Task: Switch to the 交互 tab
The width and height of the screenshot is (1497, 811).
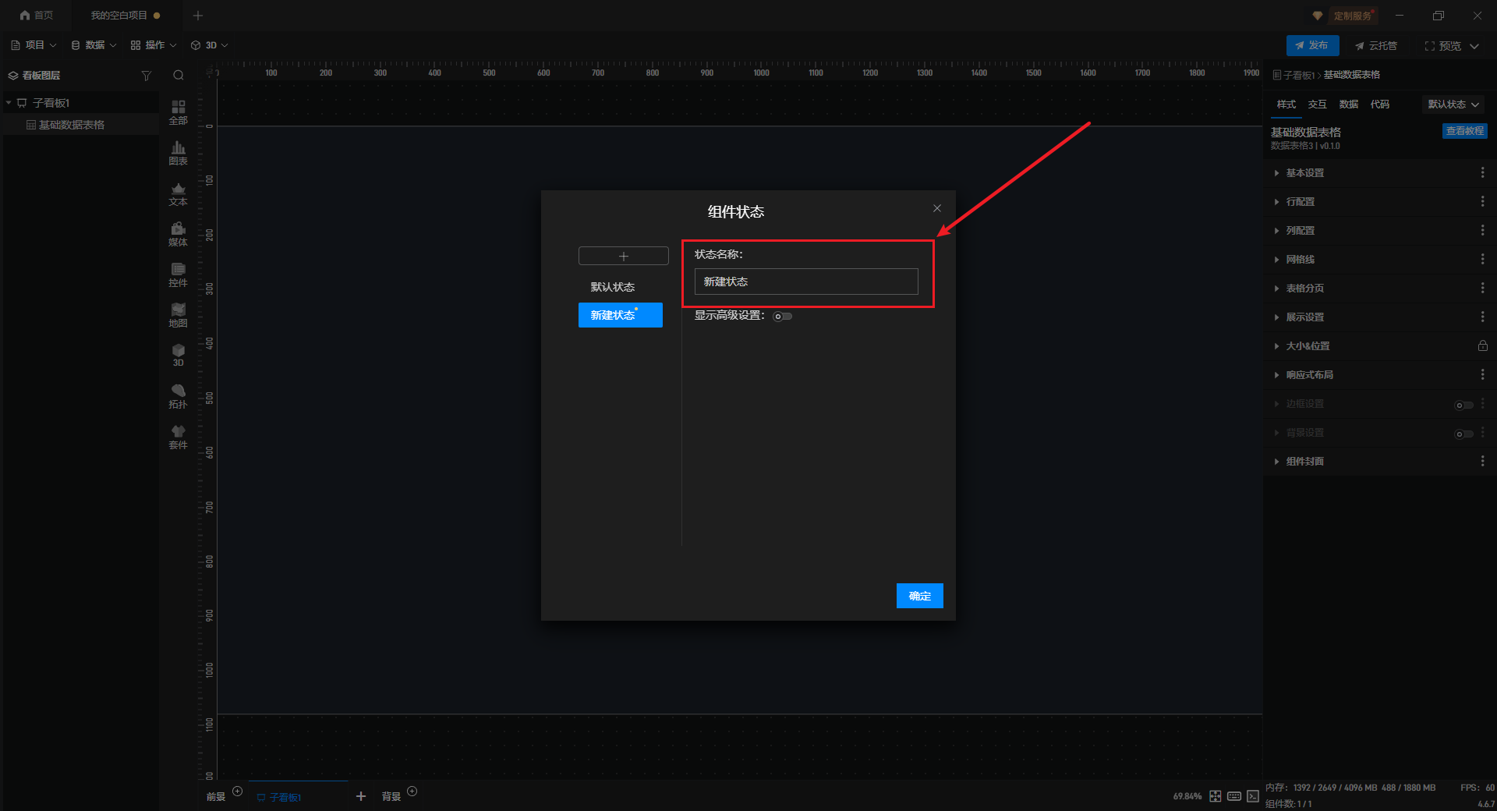Action: (x=1317, y=104)
